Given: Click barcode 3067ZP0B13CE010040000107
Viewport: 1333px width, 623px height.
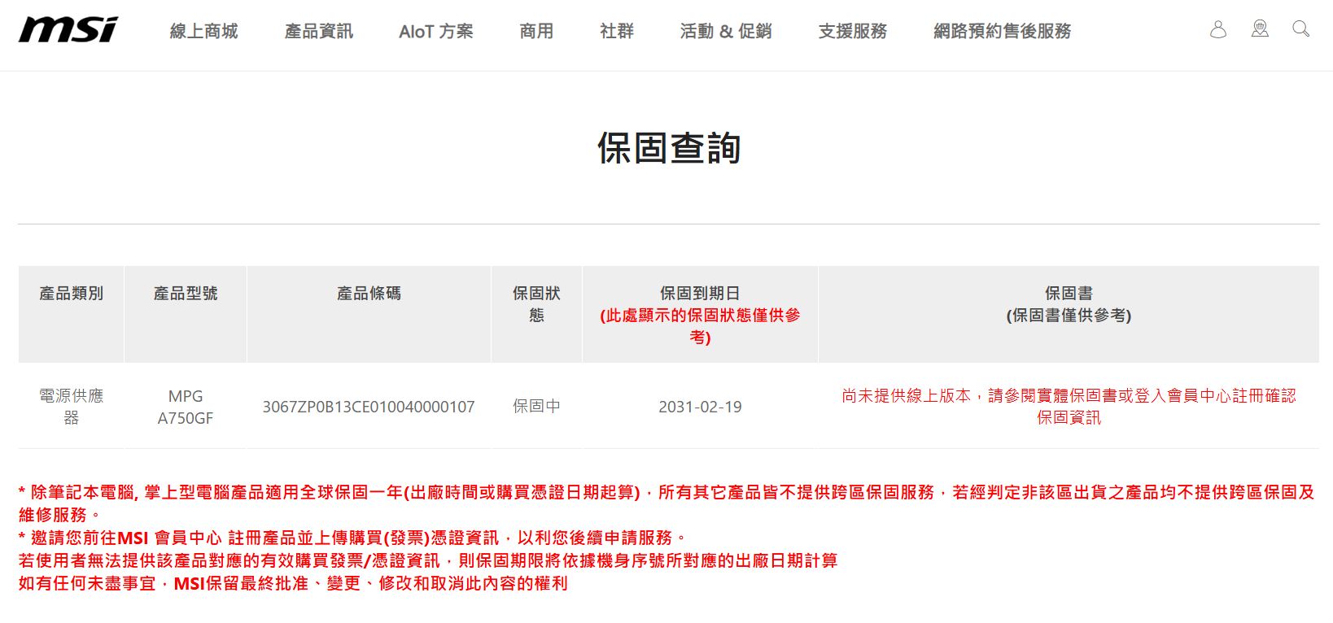Looking at the screenshot, I should pos(369,407).
